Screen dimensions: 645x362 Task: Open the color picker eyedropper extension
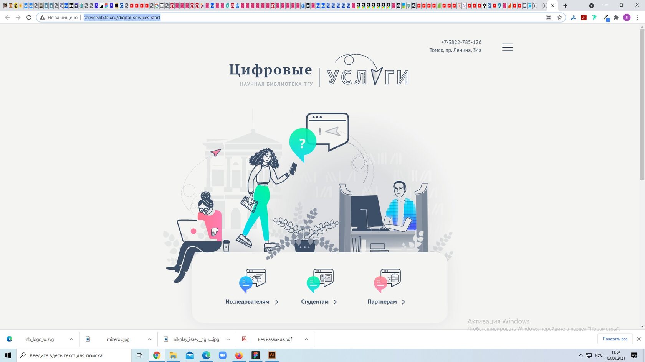tap(606, 18)
